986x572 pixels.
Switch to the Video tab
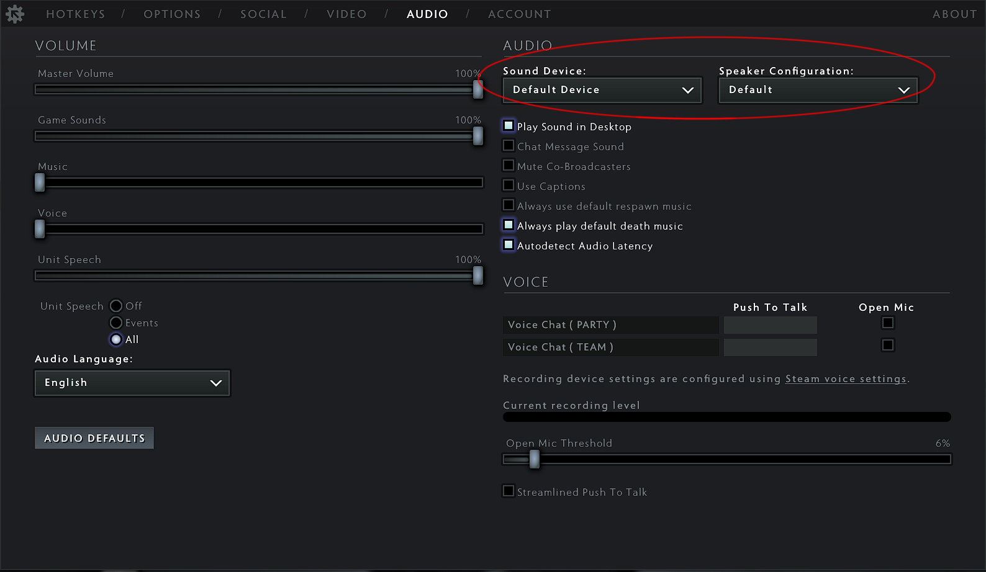click(346, 14)
